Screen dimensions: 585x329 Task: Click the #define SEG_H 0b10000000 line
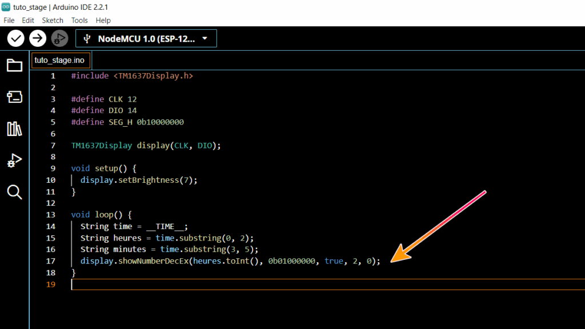coord(127,122)
